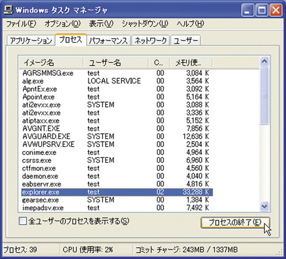Sort by ユーザー名 column header
Screen dimensions: 286x259
point(115,62)
